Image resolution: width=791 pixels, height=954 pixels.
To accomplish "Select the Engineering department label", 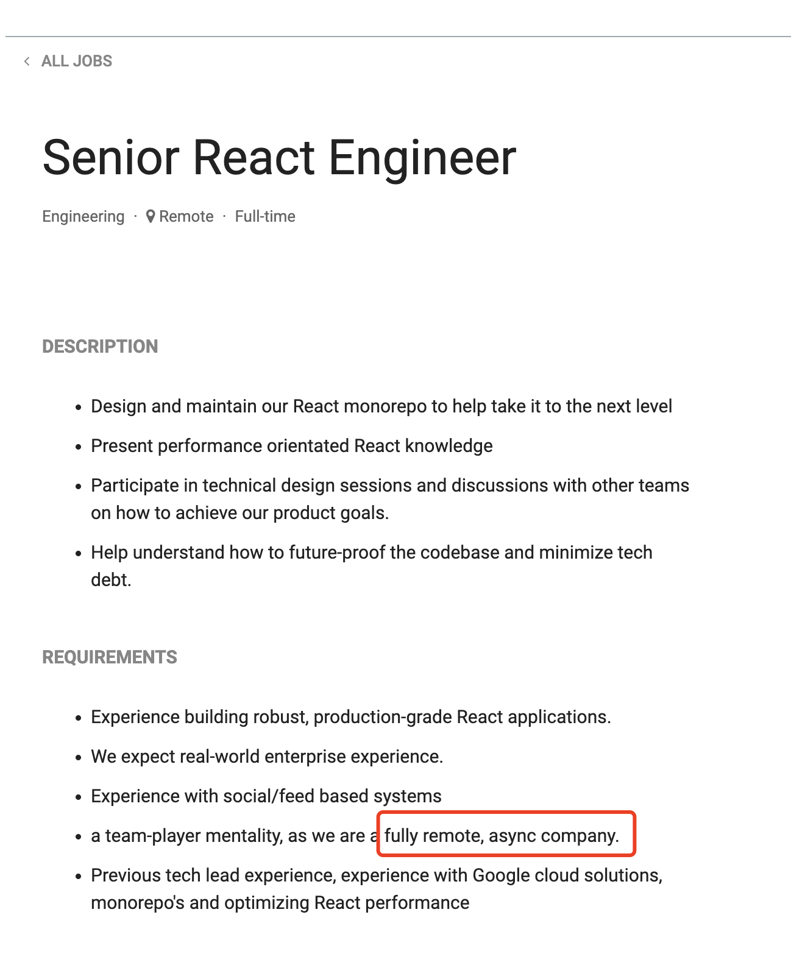I will pos(83,216).
